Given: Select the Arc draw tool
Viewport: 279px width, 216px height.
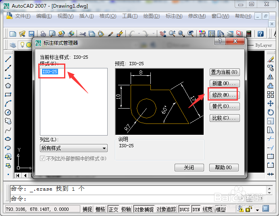Looking at the screenshot, I should [8, 103].
